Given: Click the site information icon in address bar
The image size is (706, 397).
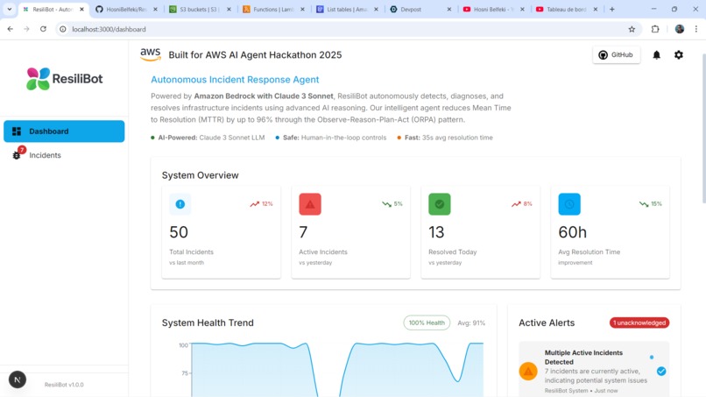Looking at the screenshot, I should 63,29.
